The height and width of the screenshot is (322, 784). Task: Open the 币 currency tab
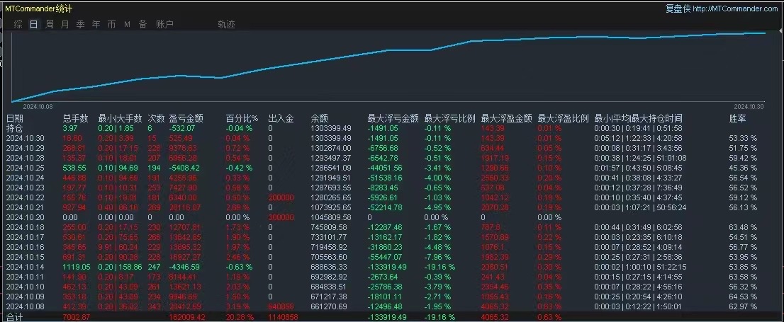(111, 24)
